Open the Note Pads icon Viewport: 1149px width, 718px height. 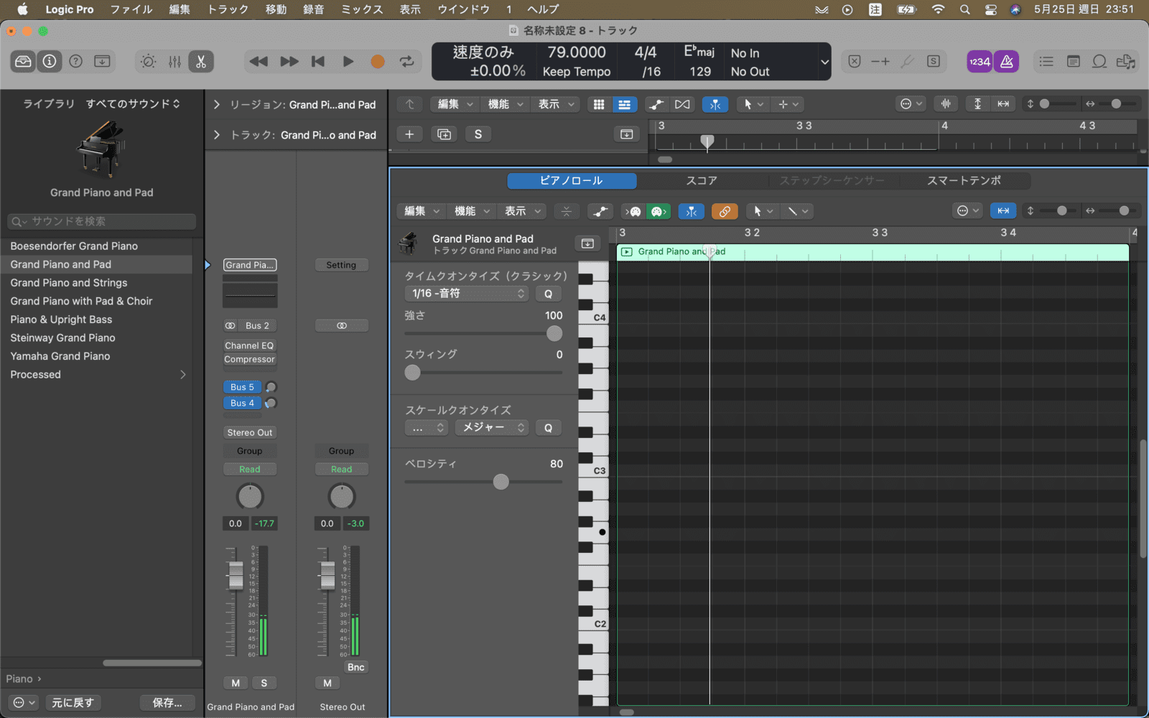pos(1073,62)
